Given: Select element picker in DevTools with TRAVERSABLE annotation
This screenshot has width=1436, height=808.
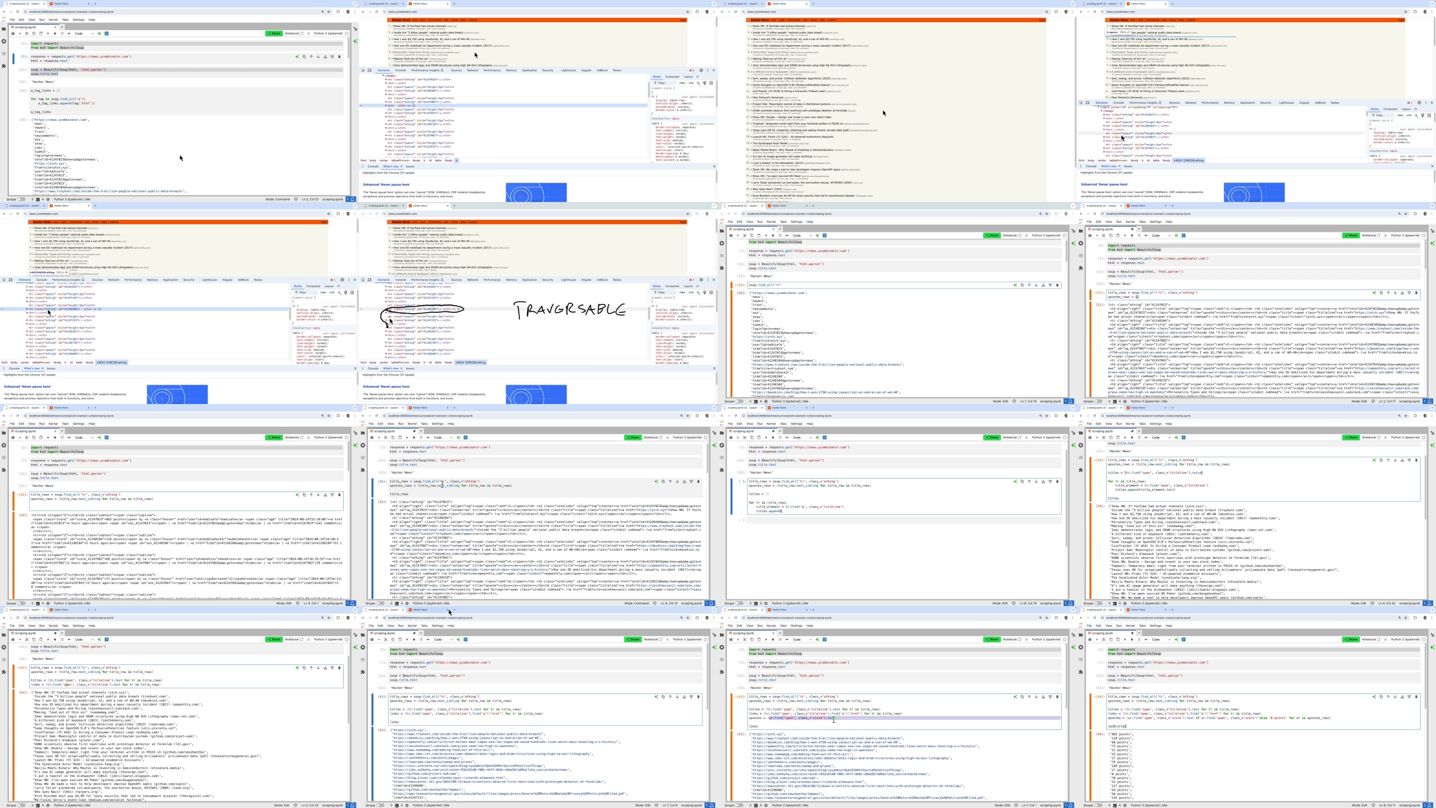Looking at the screenshot, I should pyautogui.click(x=363, y=280).
